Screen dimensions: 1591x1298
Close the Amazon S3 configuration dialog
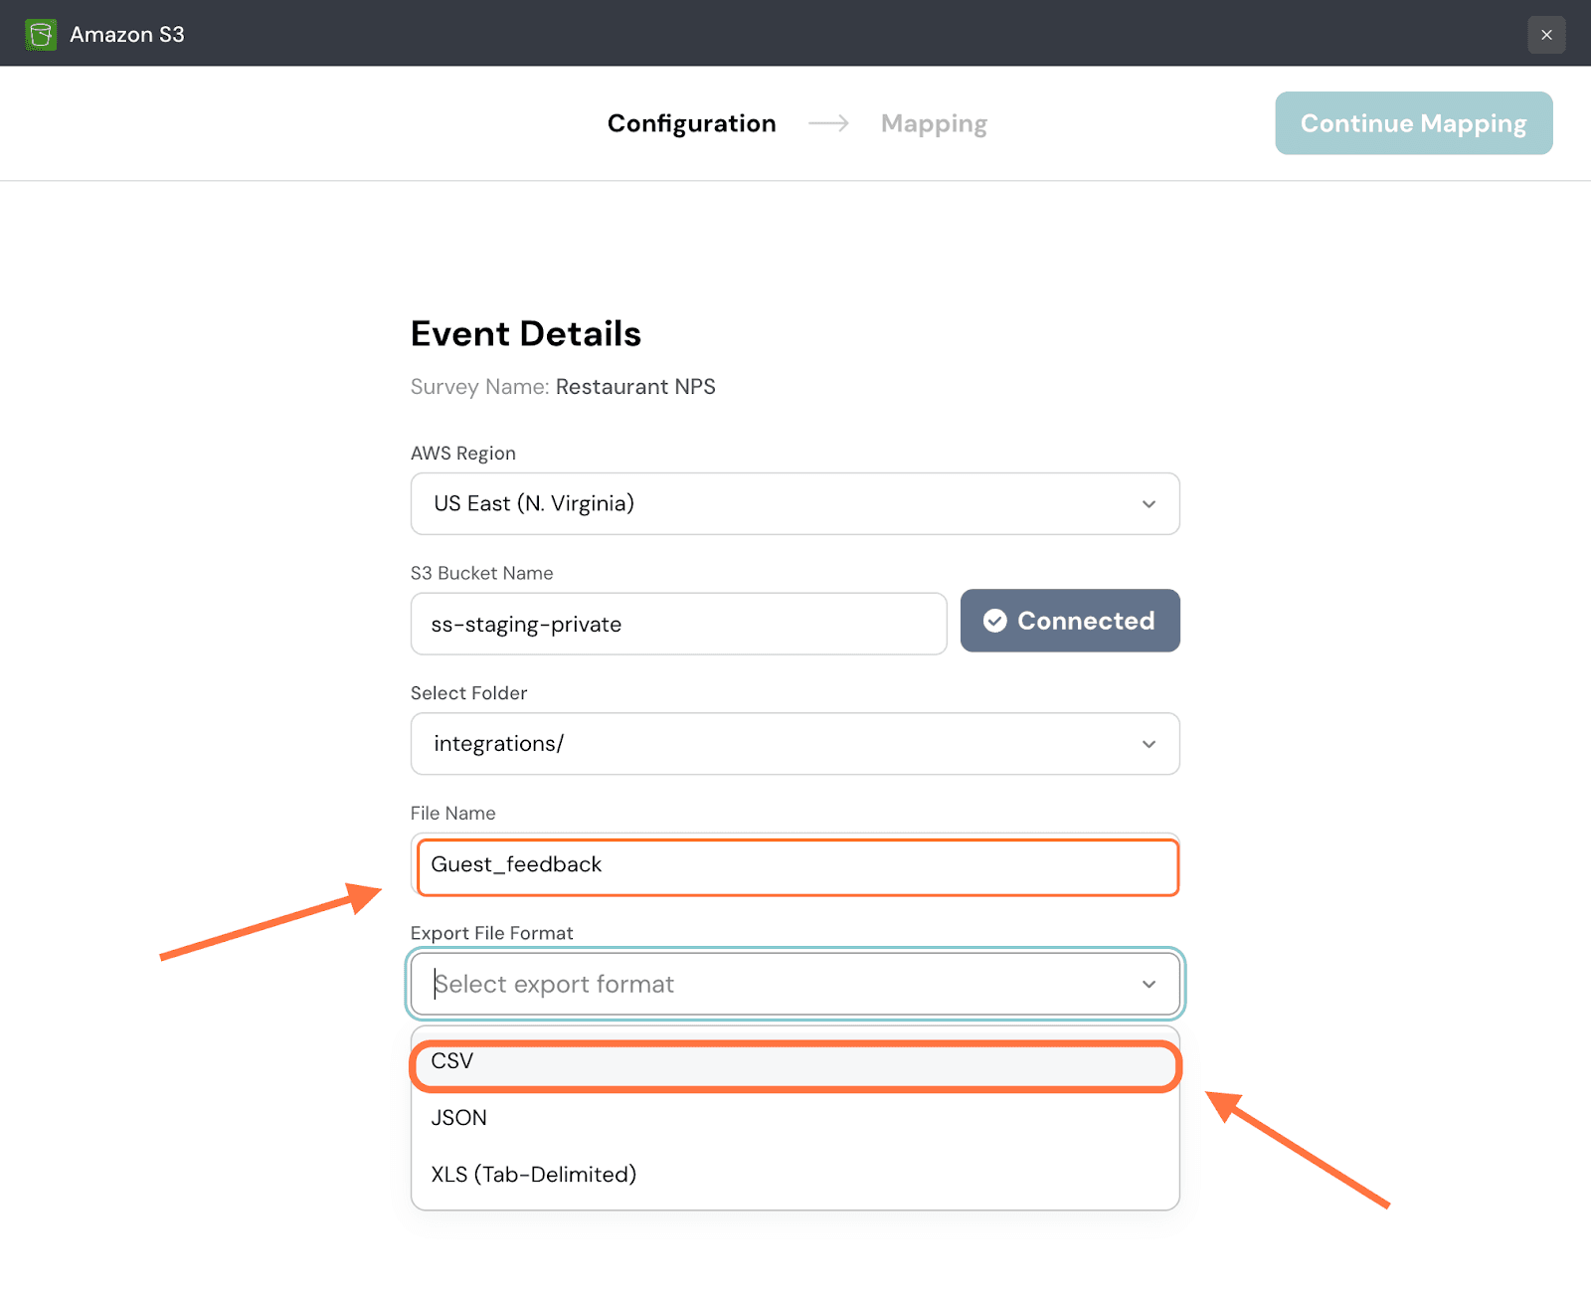[x=1546, y=35]
